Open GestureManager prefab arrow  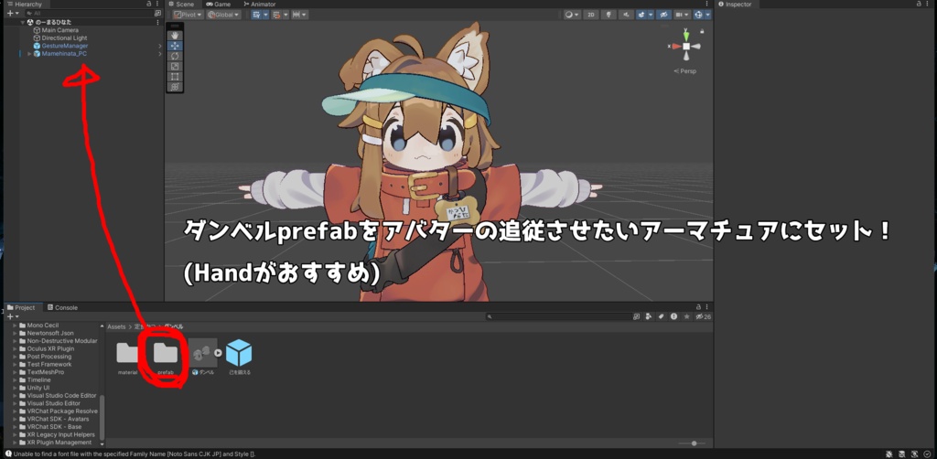coord(159,46)
